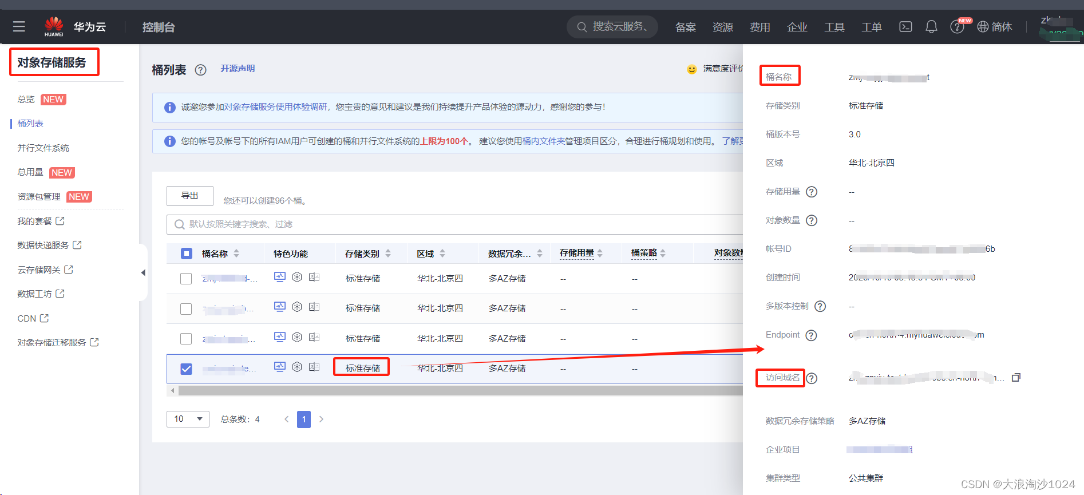Open the CloudShell terminal icon
1084x495 pixels.
pyautogui.click(x=905, y=26)
